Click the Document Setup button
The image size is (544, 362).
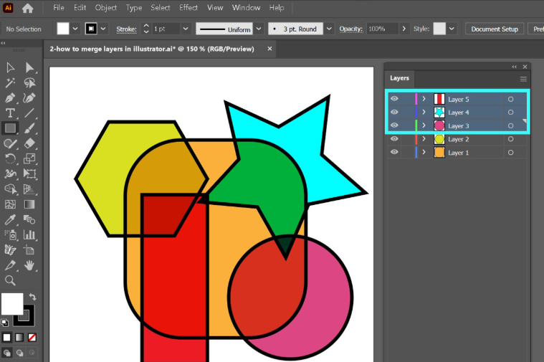(495, 29)
